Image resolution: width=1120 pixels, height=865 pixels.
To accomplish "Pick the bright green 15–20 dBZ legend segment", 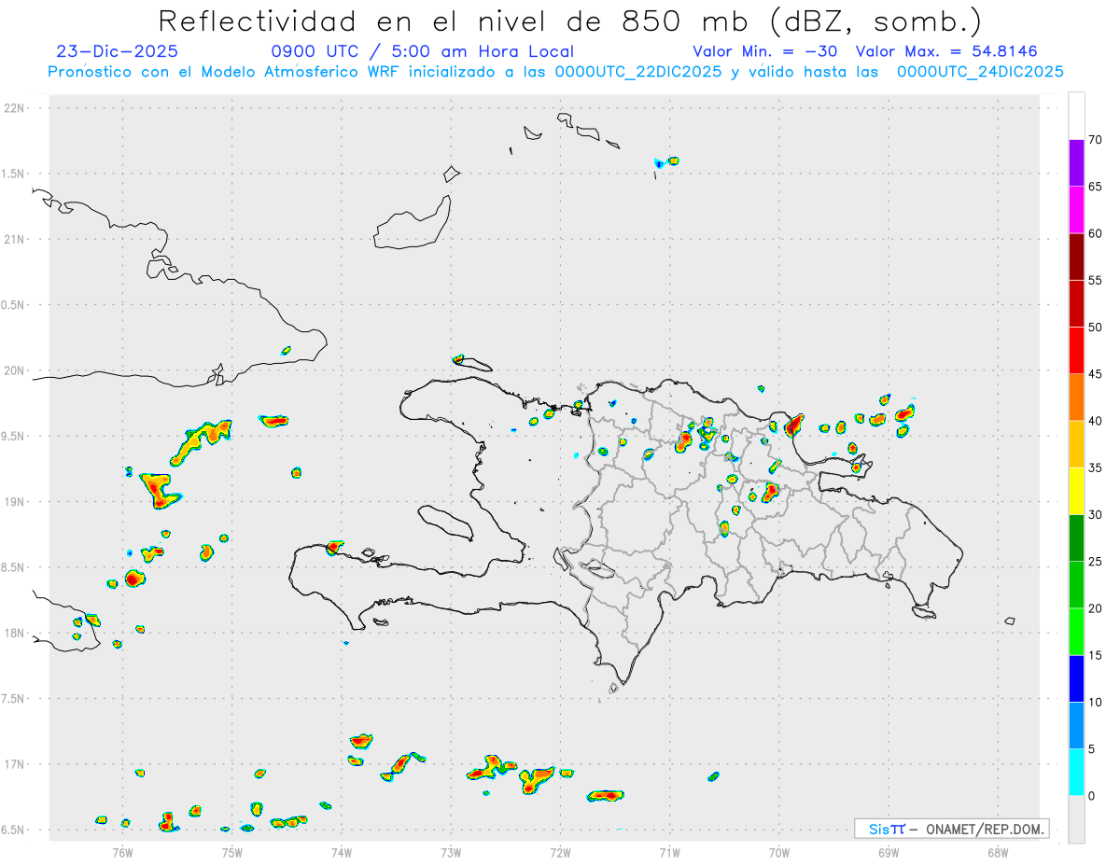I will click(x=1076, y=632).
